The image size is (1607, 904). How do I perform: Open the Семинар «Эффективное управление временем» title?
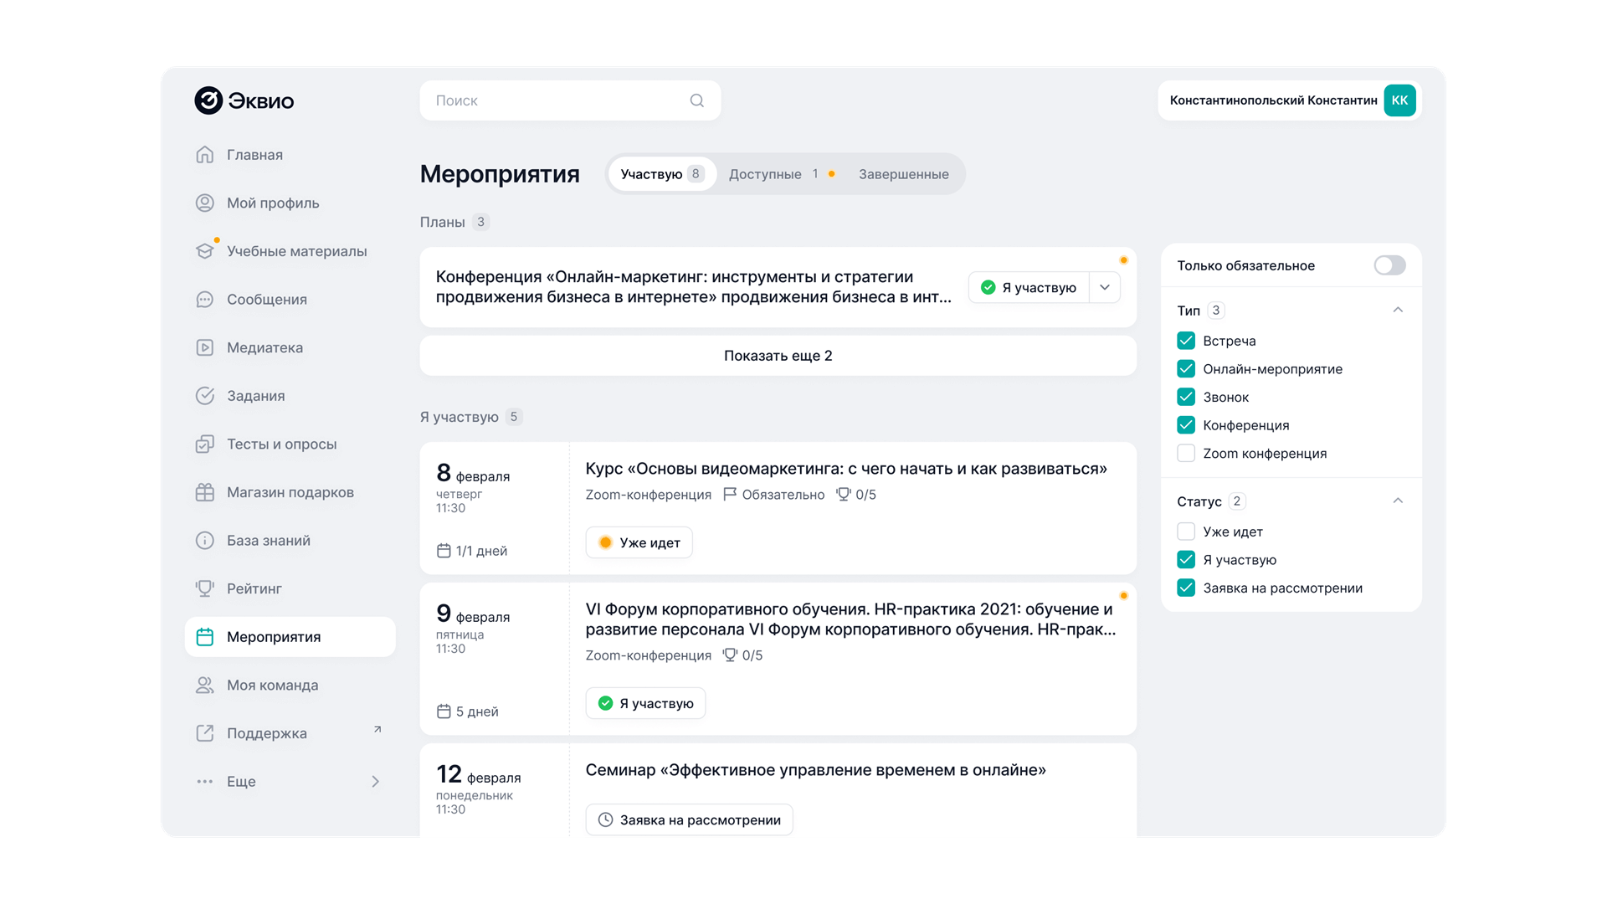[x=816, y=770]
